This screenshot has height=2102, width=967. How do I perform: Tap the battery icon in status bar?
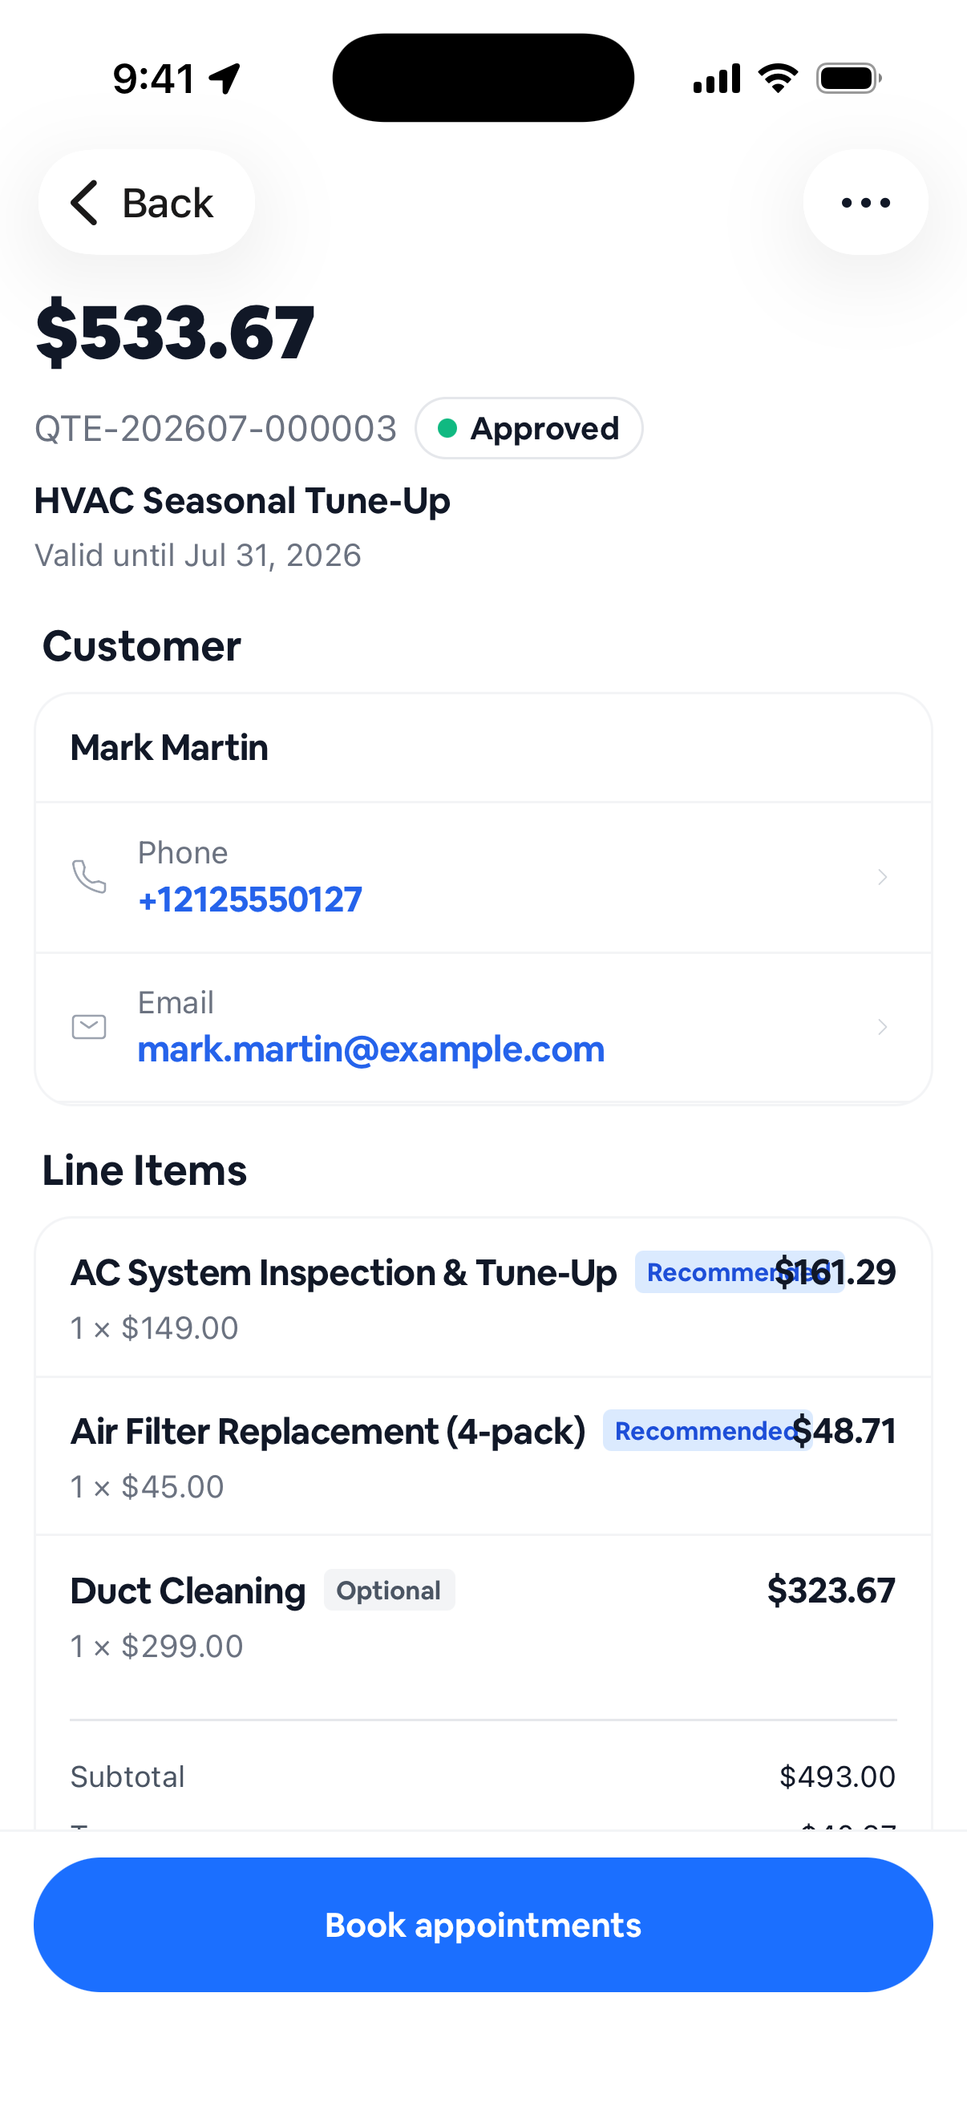(x=848, y=79)
